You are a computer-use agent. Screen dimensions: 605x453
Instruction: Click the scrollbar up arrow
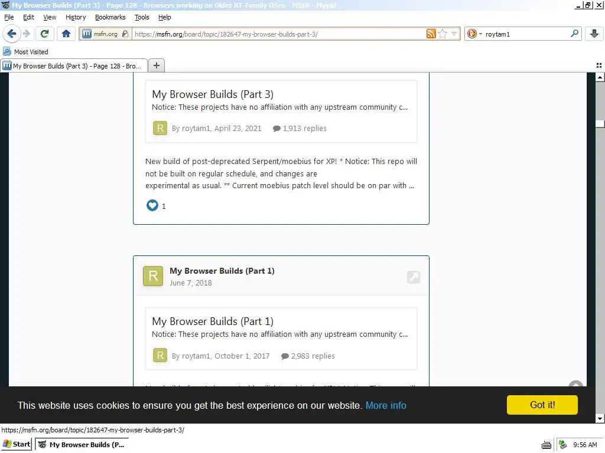(x=600, y=77)
